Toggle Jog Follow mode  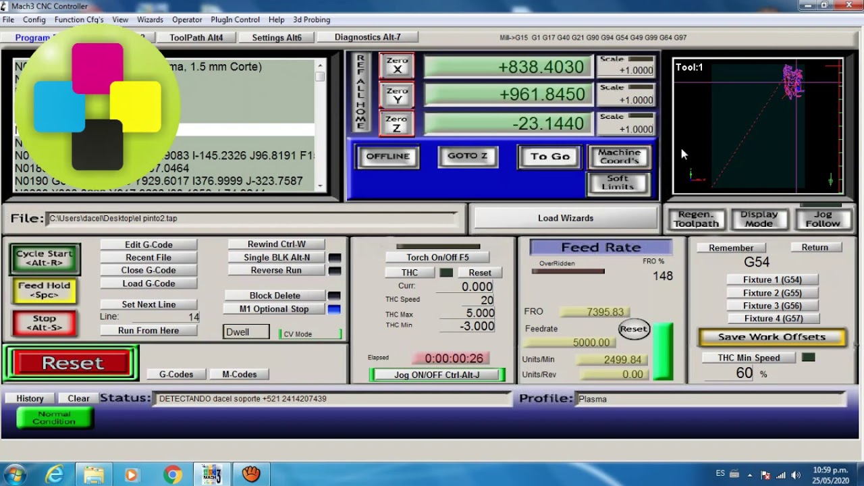(x=822, y=219)
